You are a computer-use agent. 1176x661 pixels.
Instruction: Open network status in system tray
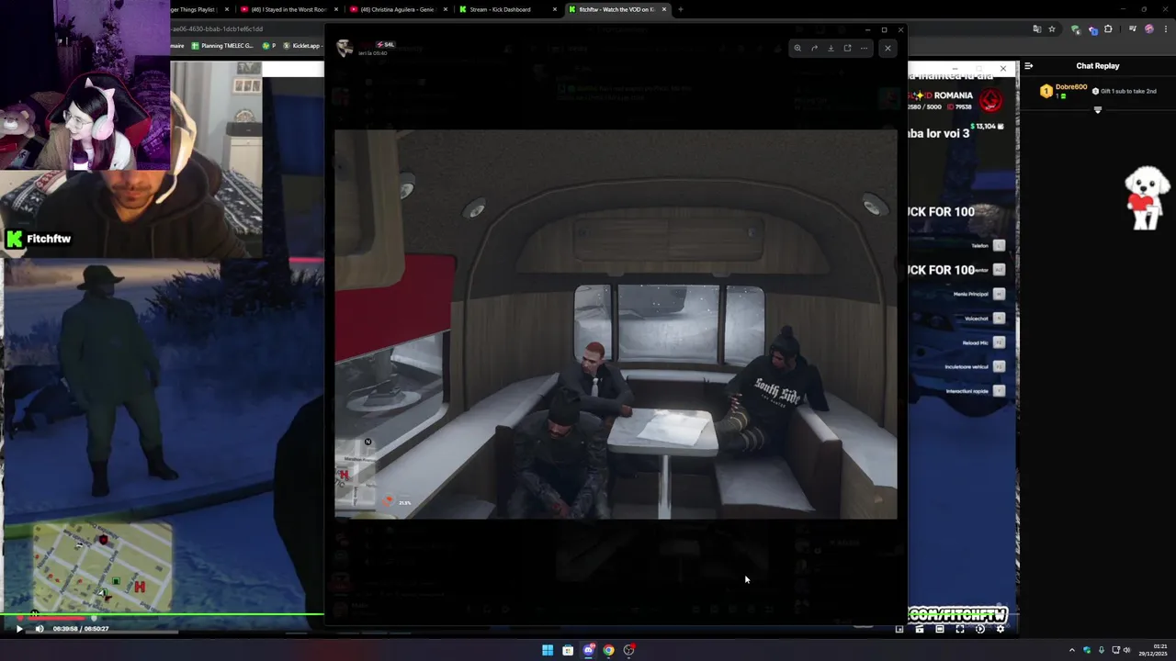coord(1114,650)
